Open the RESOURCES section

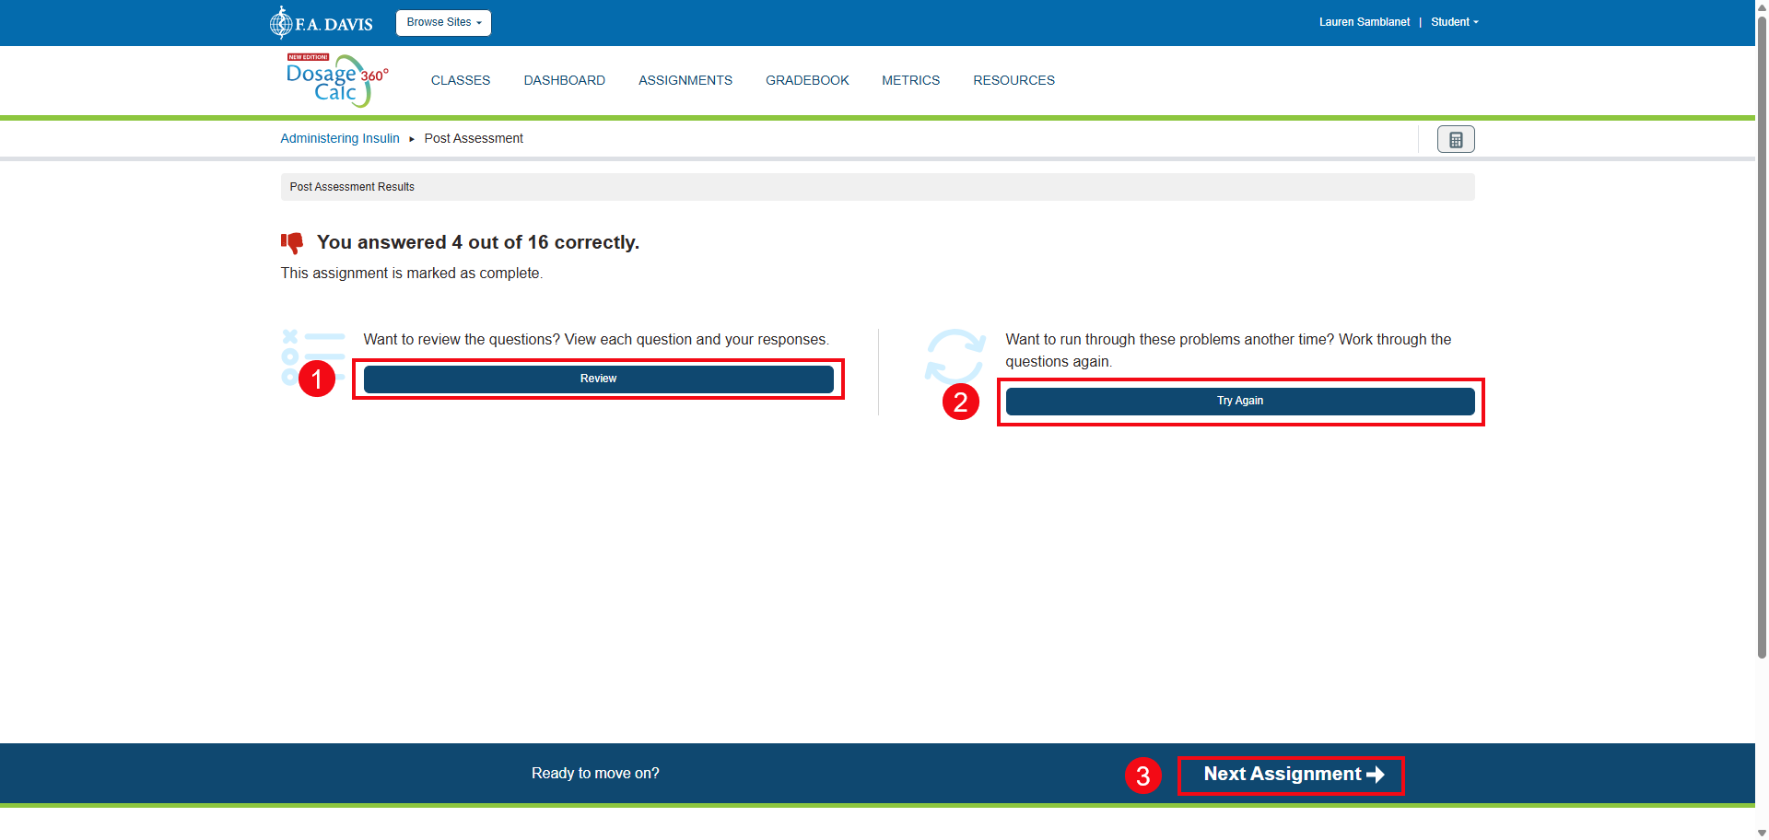pyautogui.click(x=1013, y=80)
